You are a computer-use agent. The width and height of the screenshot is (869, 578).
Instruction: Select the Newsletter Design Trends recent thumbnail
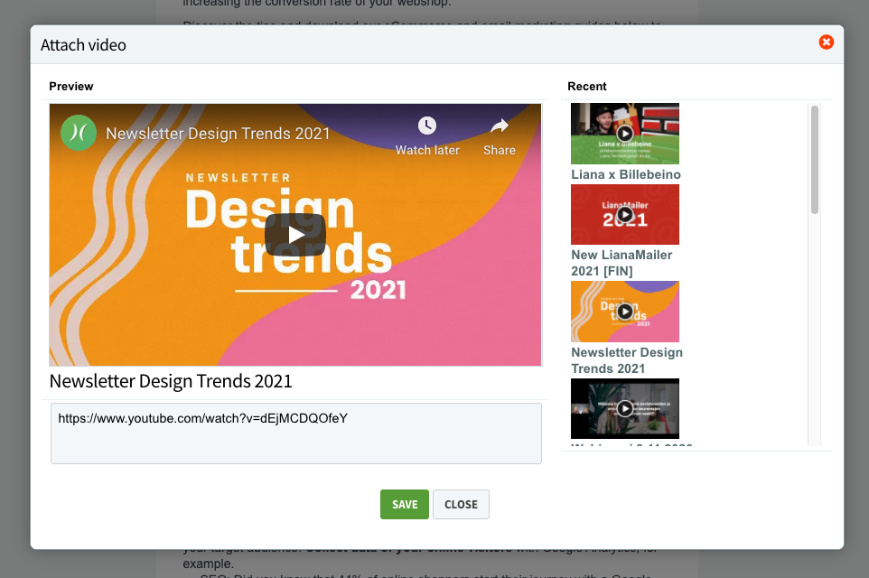click(625, 312)
